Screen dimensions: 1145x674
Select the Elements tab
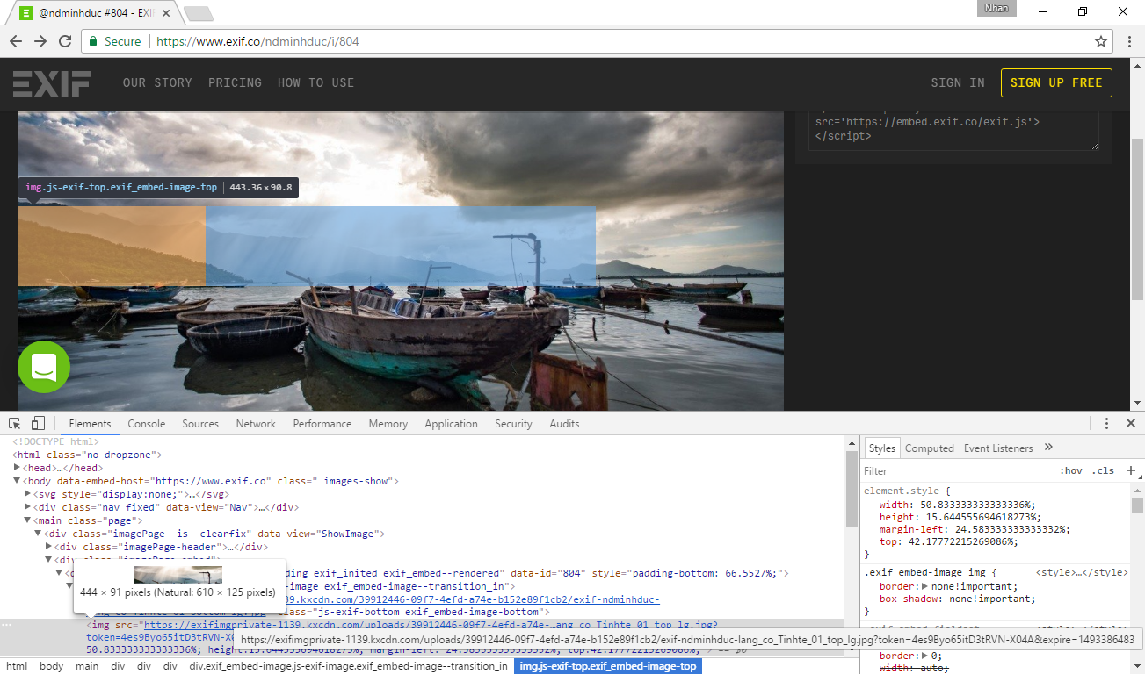90,424
